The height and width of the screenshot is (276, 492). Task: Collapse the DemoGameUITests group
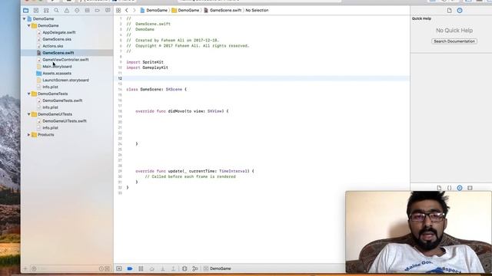point(29,114)
